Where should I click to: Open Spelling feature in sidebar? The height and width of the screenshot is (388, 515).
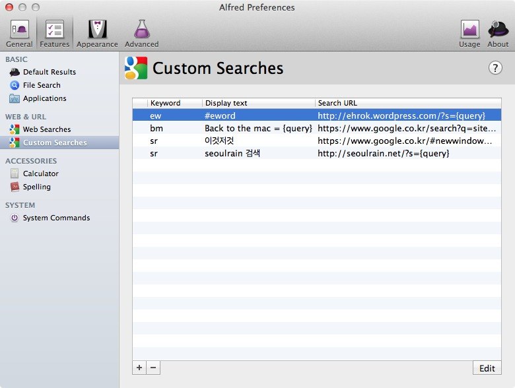click(36, 187)
